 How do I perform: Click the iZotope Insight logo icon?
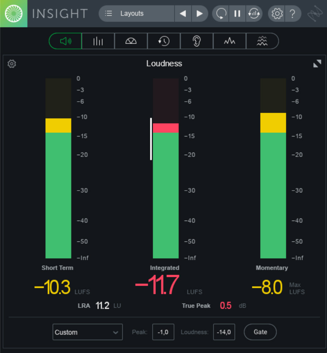14,14
